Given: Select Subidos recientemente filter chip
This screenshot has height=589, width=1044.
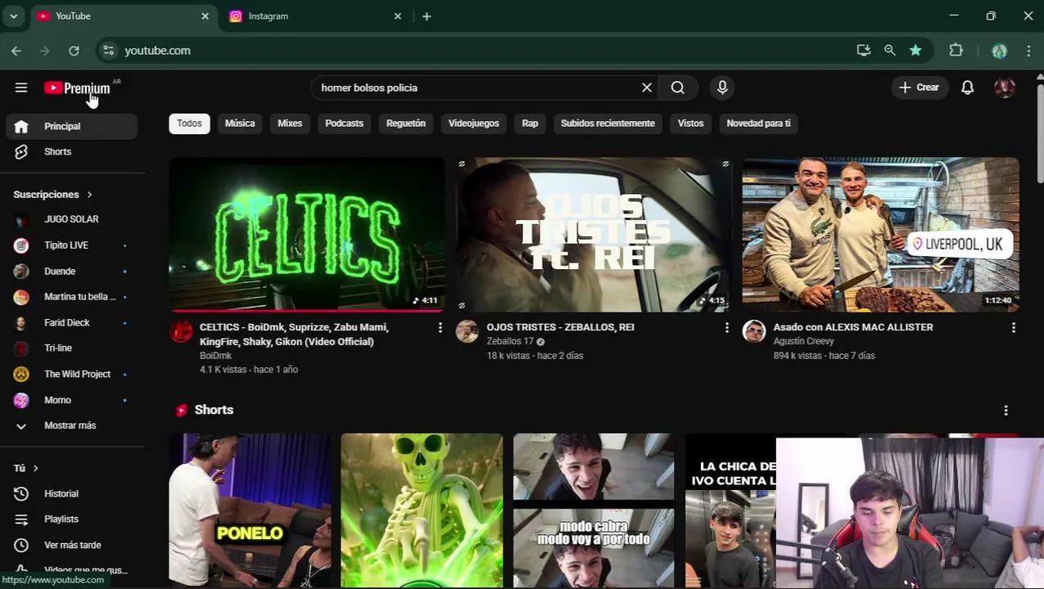Looking at the screenshot, I should [608, 124].
